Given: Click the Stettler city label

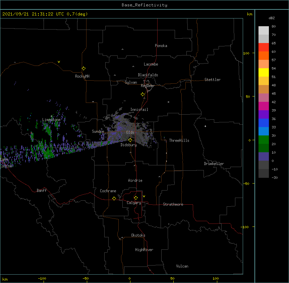Looking at the screenshot, I should pos(212,80).
